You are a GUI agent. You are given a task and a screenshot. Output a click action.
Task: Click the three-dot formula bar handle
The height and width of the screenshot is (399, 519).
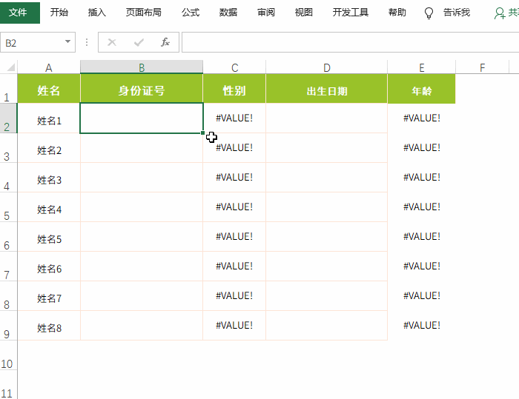(87, 42)
